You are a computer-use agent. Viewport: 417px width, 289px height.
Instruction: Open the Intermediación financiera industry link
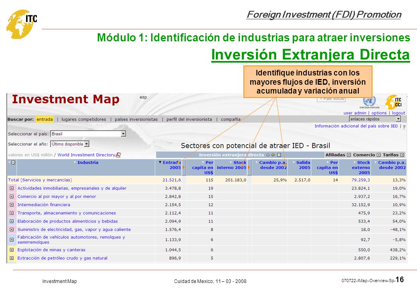click(x=44, y=205)
